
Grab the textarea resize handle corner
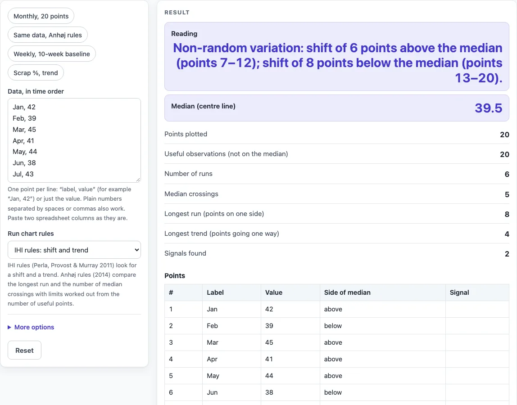[138, 180]
